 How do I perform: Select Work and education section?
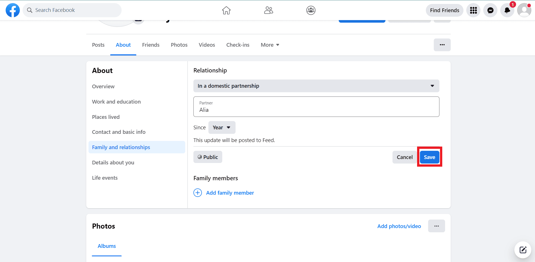(x=116, y=102)
